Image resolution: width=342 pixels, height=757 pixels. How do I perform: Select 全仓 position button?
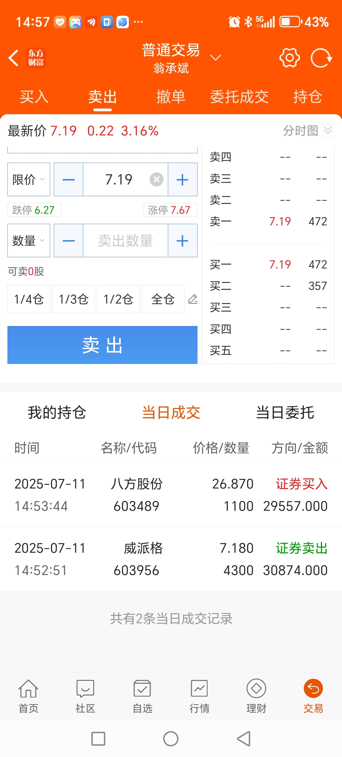pyautogui.click(x=163, y=299)
